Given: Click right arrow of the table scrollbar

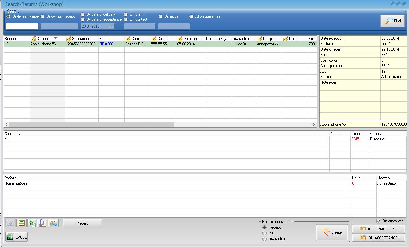Looking at the screenshot, I should [x=314, y=124].
